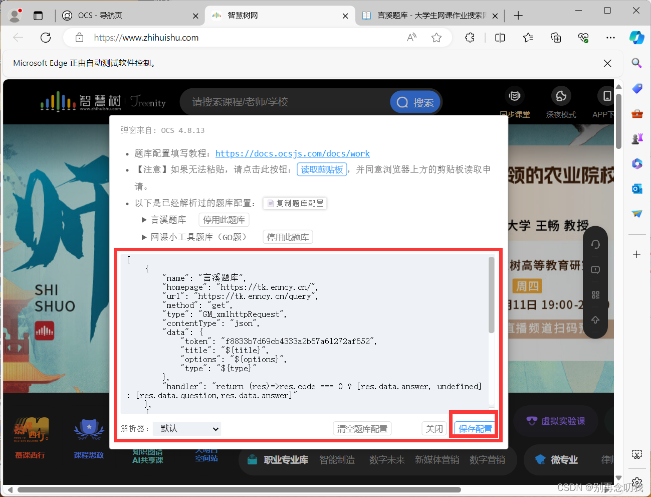
Task: Open Copilot icon in toolbar
Action: pyautogui.click(x=637, y=38)
